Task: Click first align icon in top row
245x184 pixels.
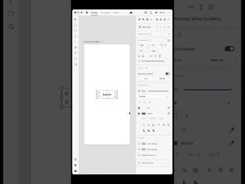Action: pyautogui.click(x=139, y=19)
